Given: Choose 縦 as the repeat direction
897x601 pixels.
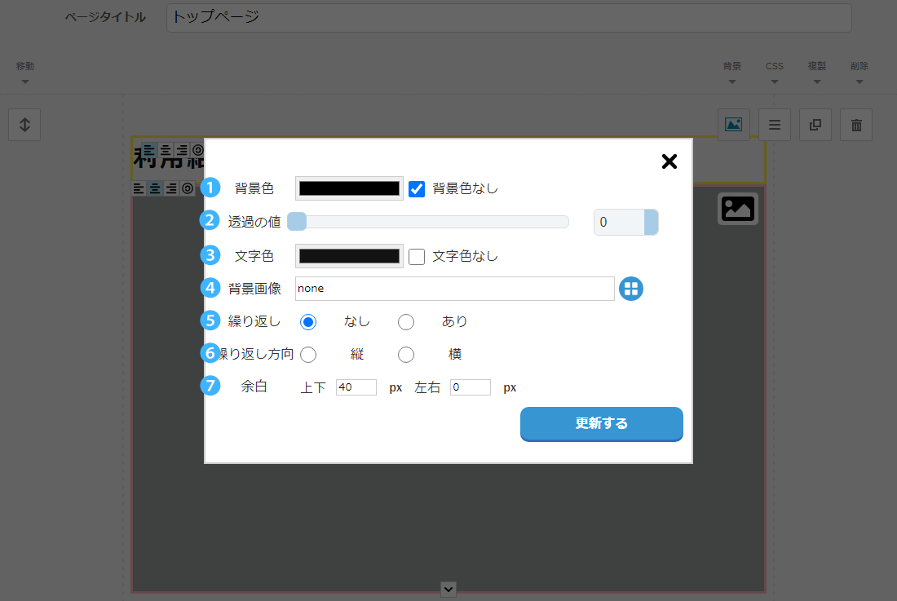Looking at the screenshot, I should coord(308,354).
